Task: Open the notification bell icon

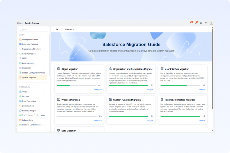Action: coord(196,23)
